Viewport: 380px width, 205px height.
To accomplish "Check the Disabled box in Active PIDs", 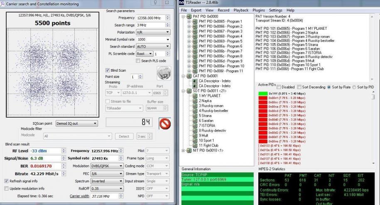I will tap(279, 87).
